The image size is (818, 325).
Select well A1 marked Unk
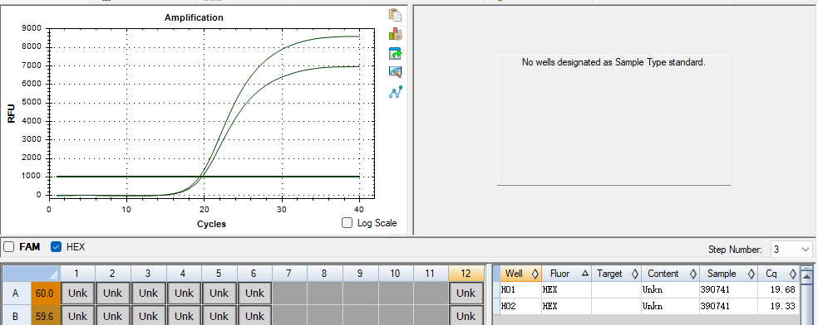pos(78,293)
